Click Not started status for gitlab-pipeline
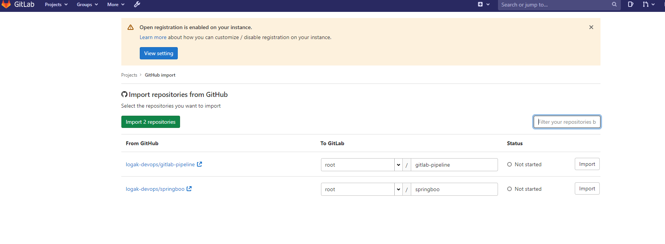This screenshot has height=244, width=665. [x=524, y=164]
